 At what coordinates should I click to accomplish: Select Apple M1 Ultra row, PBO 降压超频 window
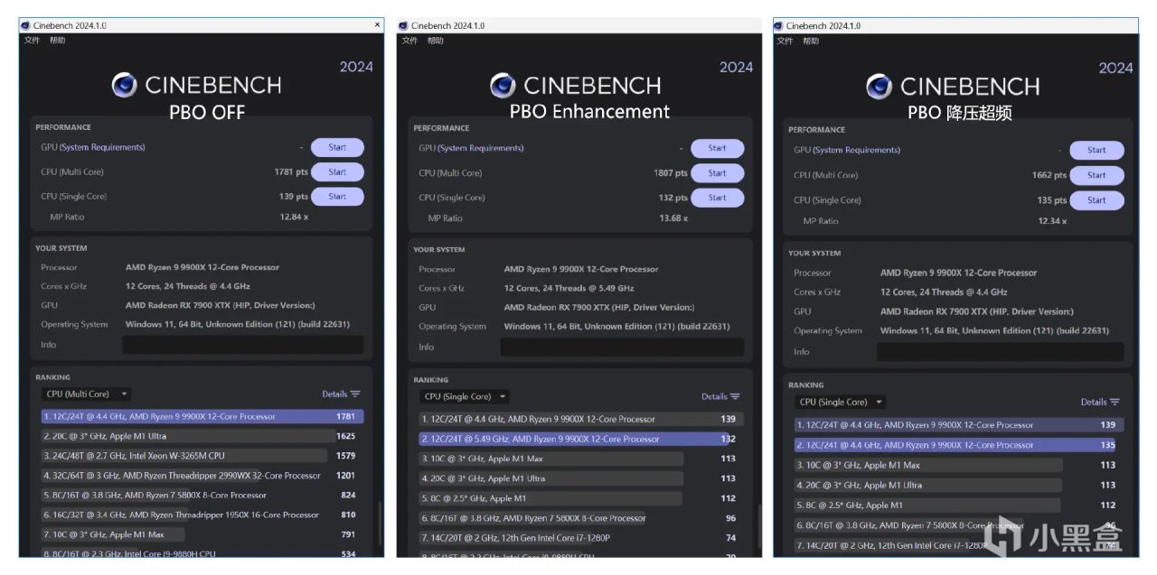click(x=958, y=485)
